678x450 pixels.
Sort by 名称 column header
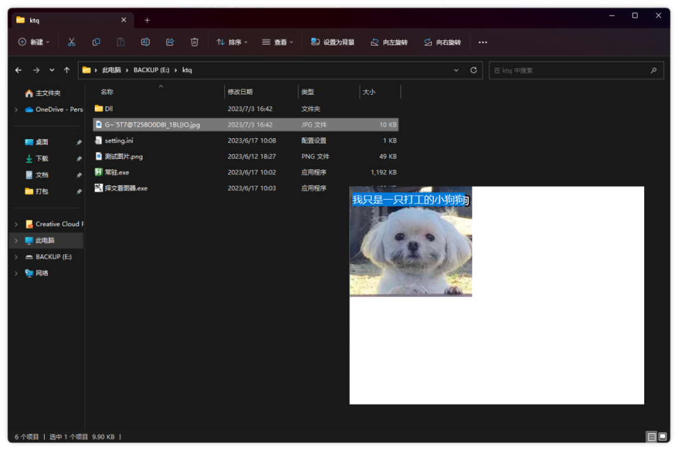(x=158, y=92)
